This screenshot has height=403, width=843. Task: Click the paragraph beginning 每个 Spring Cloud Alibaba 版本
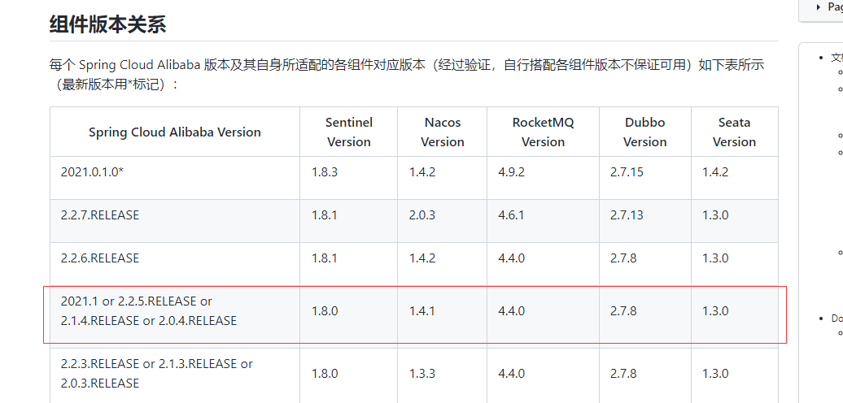tap(407, 75)
